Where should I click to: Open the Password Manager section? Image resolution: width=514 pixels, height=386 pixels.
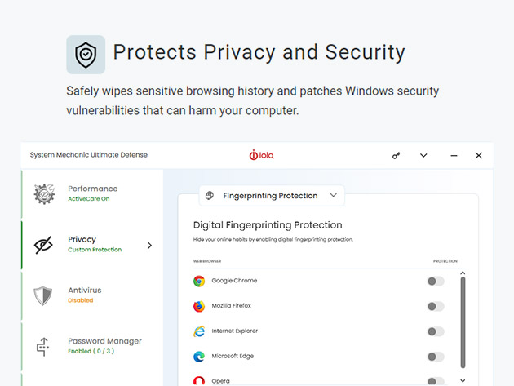[92, 346]
